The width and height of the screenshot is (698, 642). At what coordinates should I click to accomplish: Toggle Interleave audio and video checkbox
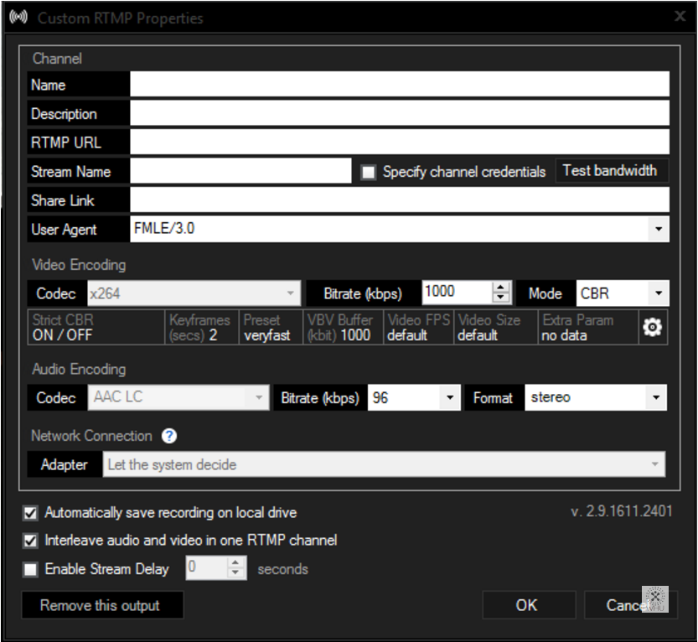tap(30, 541)
